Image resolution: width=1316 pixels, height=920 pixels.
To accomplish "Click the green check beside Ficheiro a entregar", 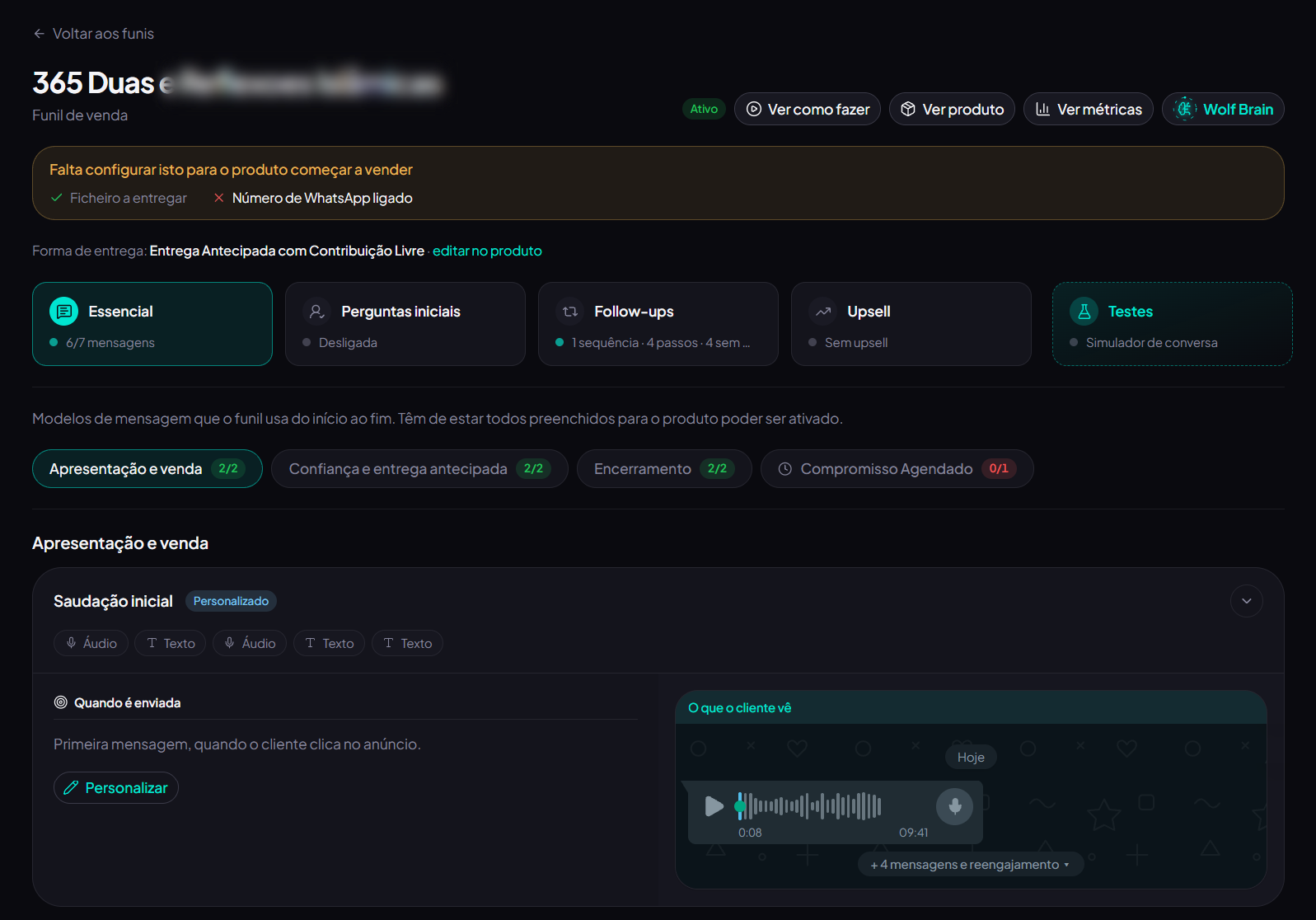I will 56,198.
